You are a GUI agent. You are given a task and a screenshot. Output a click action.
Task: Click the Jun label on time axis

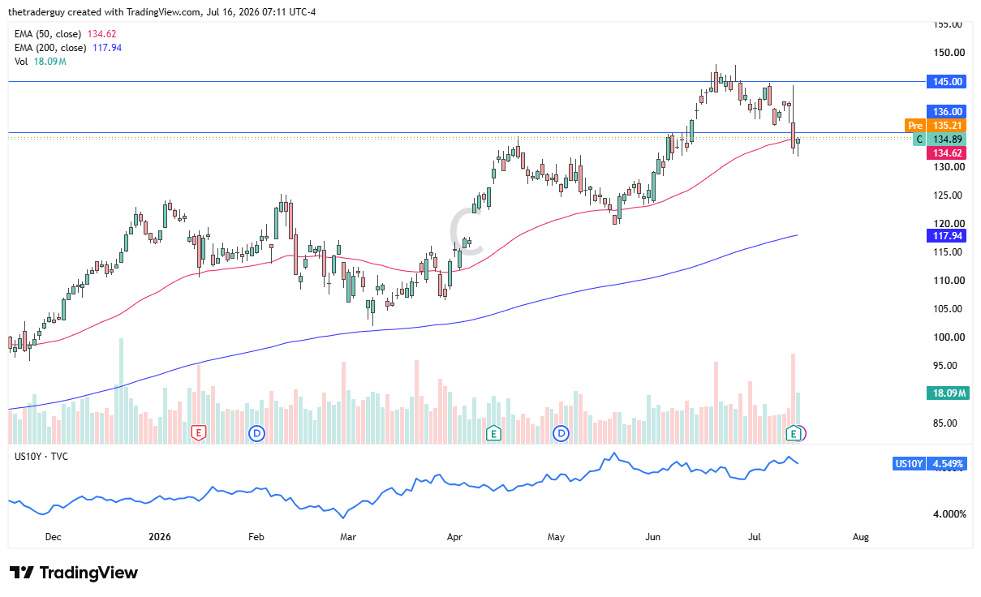(653, 537)
